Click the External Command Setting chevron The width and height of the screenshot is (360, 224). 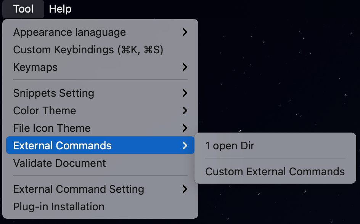[x=185, y=189]
